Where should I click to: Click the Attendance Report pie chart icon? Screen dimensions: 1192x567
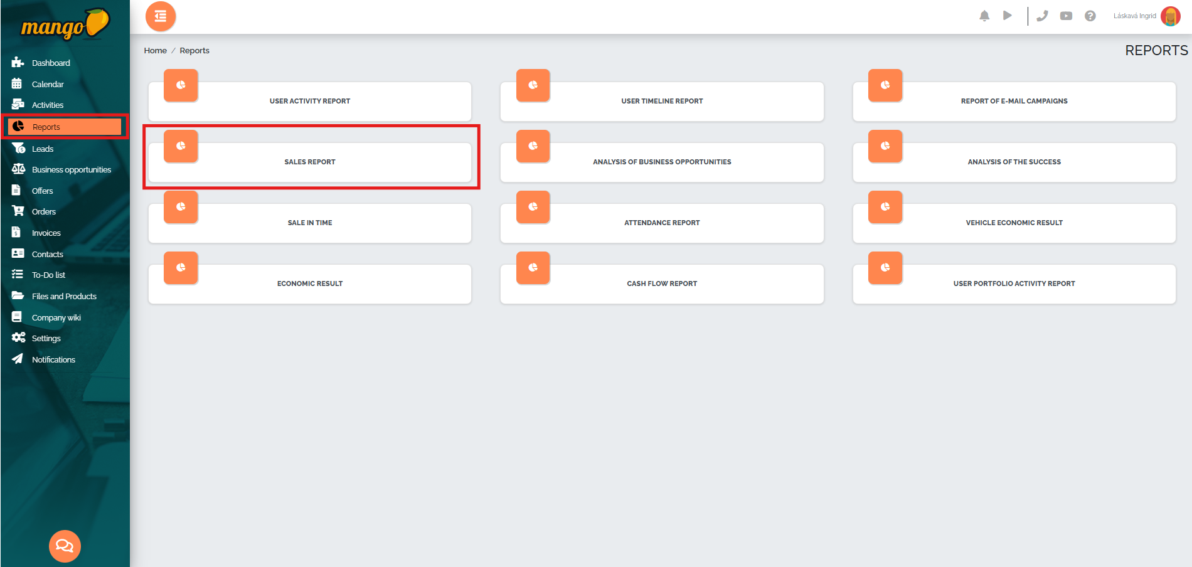533,207
